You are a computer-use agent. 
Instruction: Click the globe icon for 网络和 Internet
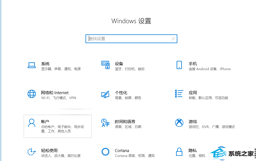[x=32, y=94]
